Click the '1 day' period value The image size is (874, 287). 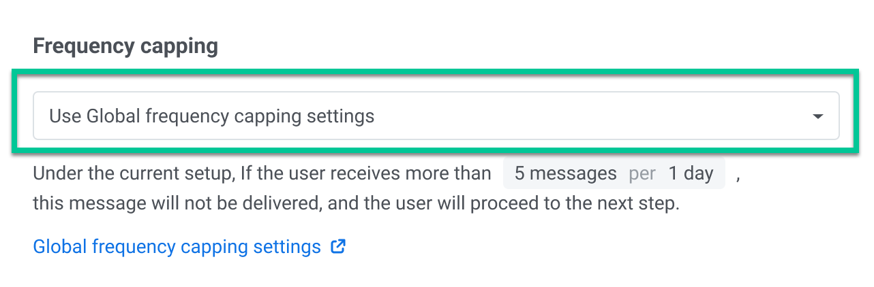point(691,174)
